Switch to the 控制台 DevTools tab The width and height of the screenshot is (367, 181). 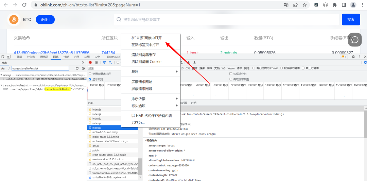pos(31,57)
